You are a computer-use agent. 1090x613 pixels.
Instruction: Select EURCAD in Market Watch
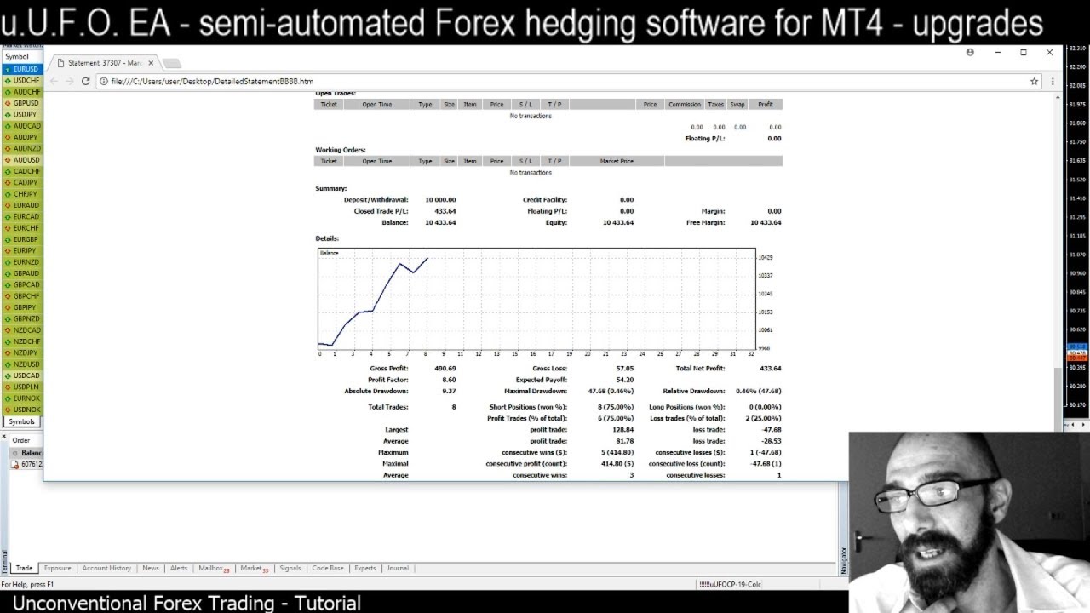[22, 216]
